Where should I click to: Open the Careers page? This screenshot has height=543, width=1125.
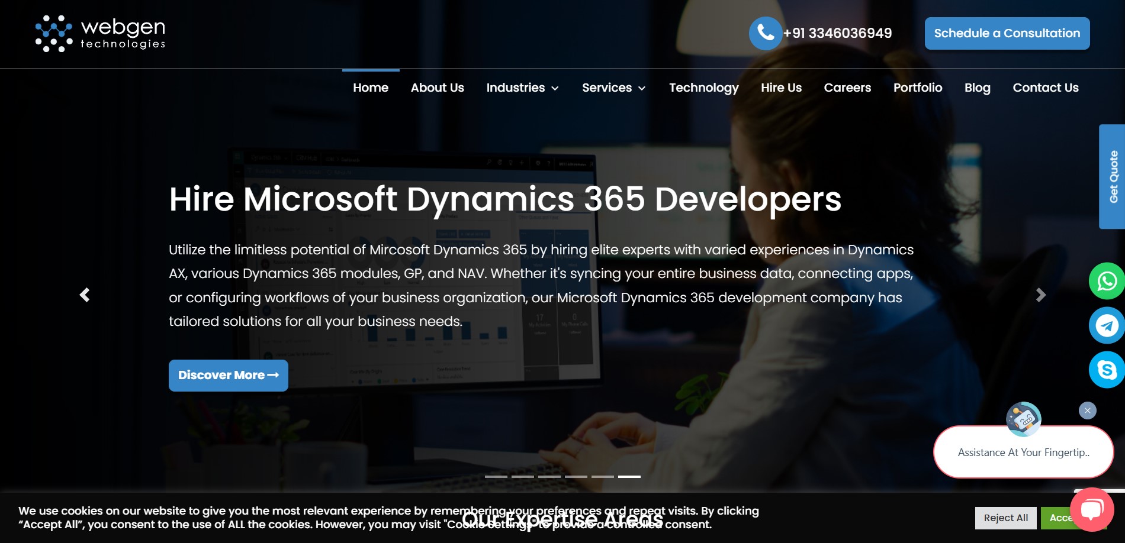[x=847, y=88]
